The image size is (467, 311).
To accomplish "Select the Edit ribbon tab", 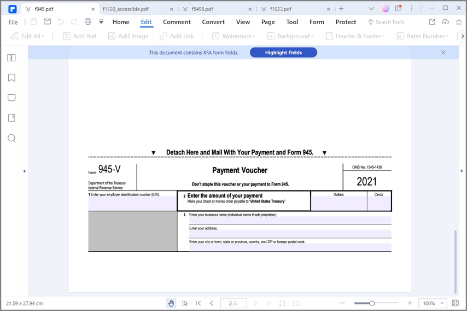I will (146, 22).
